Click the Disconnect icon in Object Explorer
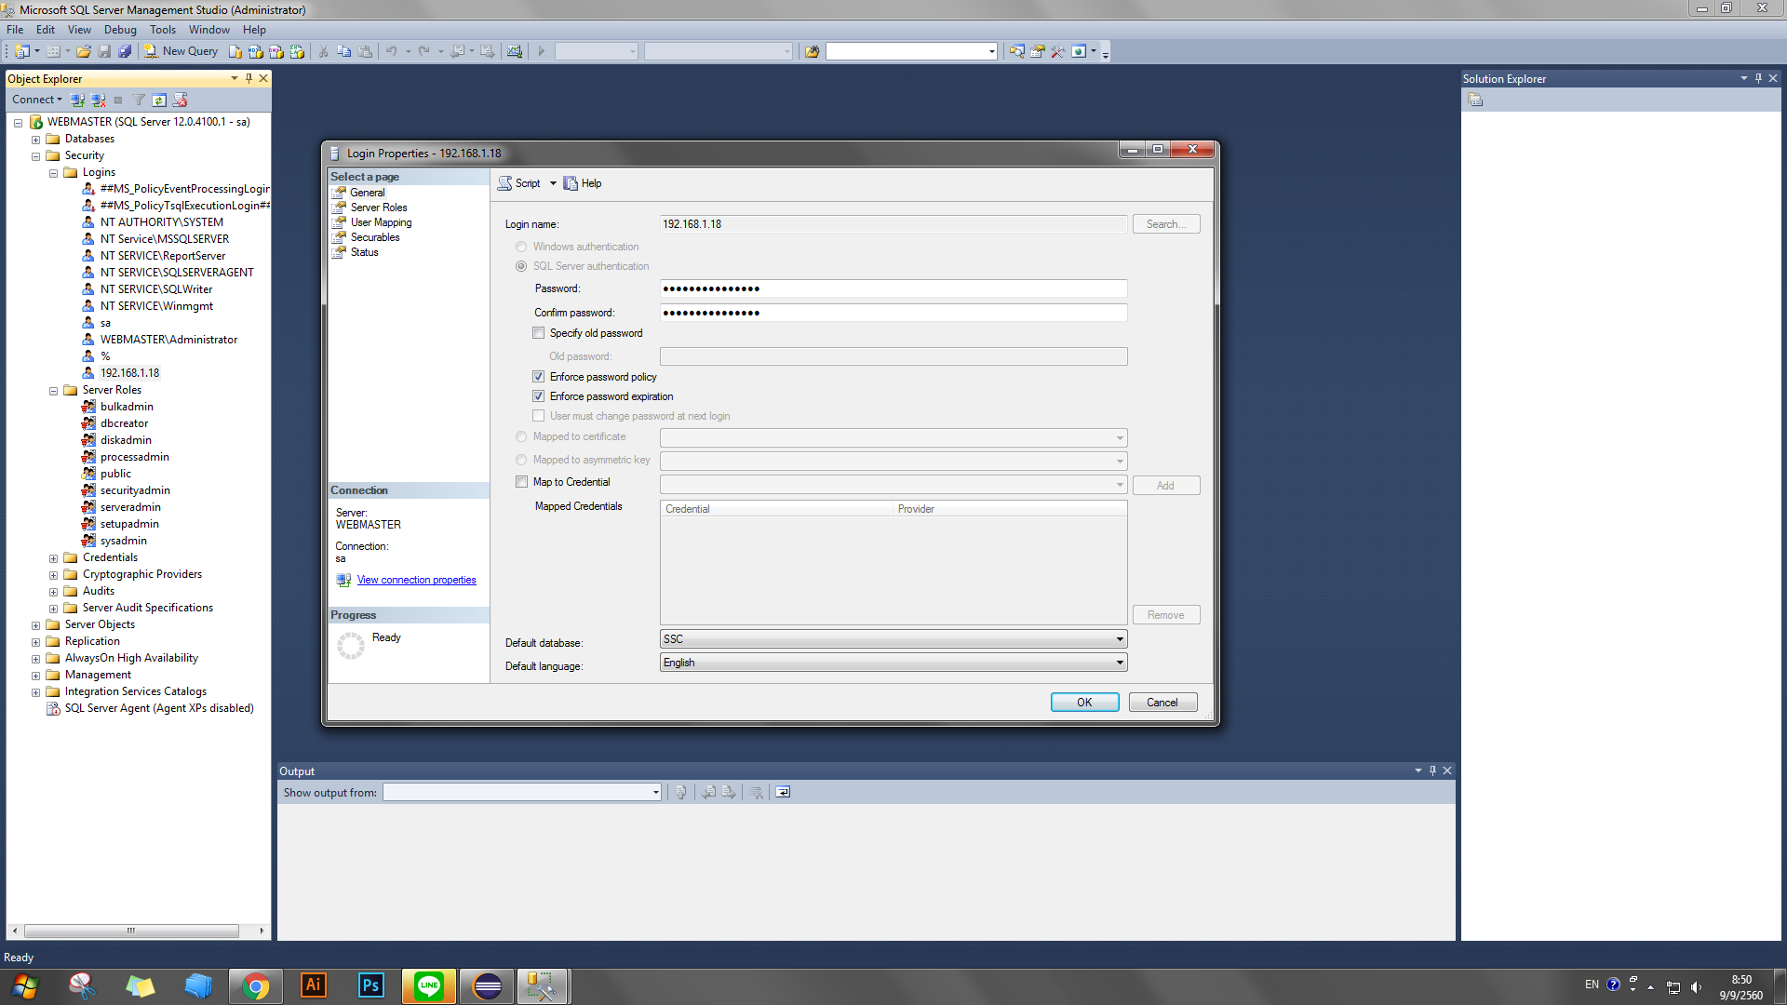 click(98, 100)
